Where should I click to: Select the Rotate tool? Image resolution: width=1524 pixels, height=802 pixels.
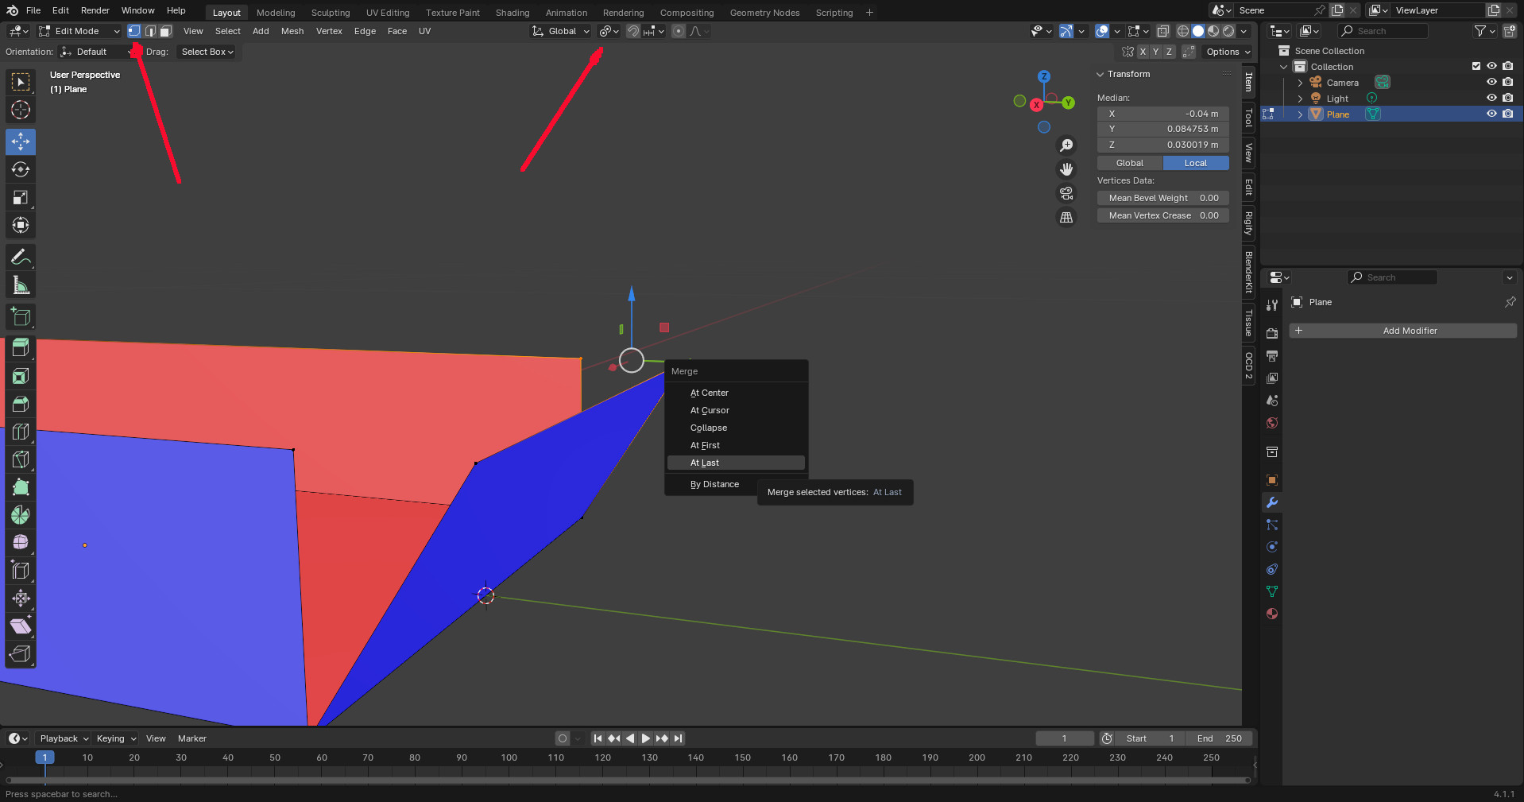[x=21, y=170]
